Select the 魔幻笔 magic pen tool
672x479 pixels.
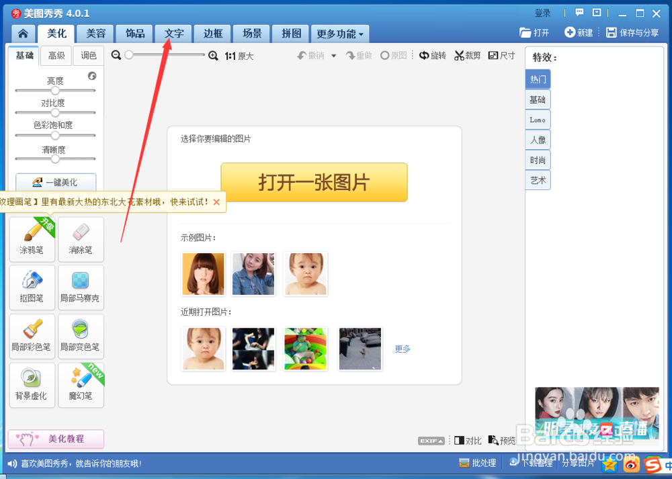pos(81,385)
